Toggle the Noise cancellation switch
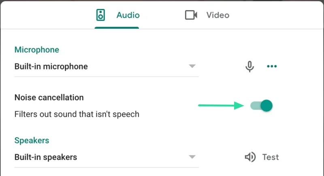The image size is (324, 176). [261, 106]
